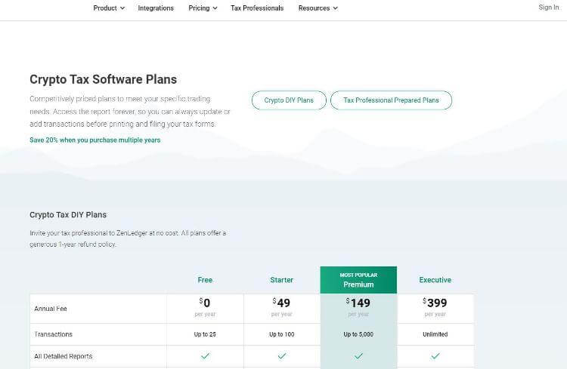Click the $399 per year price
567x369 pixels.
435,307
